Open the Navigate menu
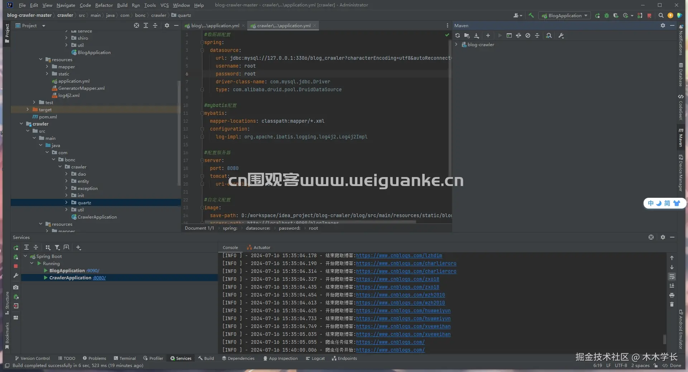The image size is (688, 372). (x=66, y=5)
